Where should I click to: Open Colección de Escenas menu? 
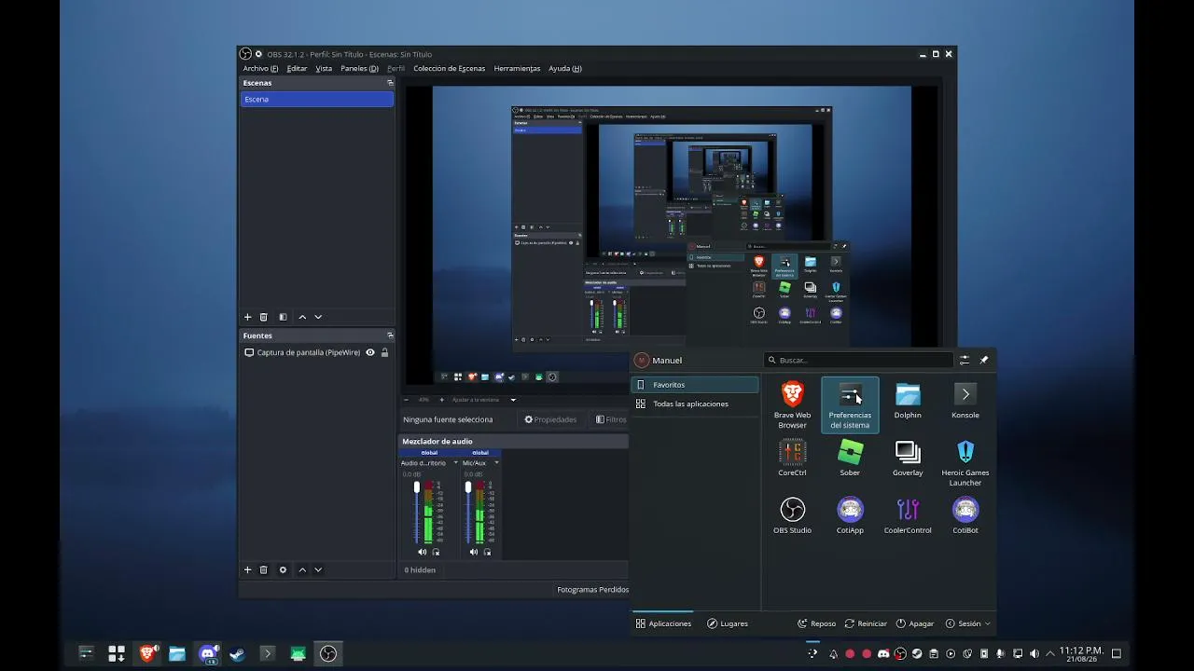pos(449,68)
